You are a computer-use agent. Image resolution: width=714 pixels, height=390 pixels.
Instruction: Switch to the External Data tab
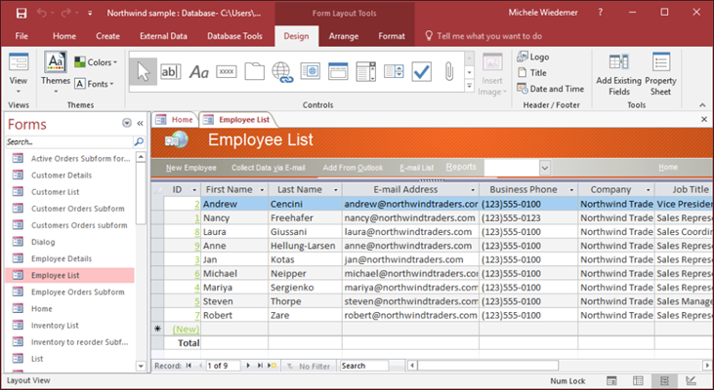coord(163,36)
